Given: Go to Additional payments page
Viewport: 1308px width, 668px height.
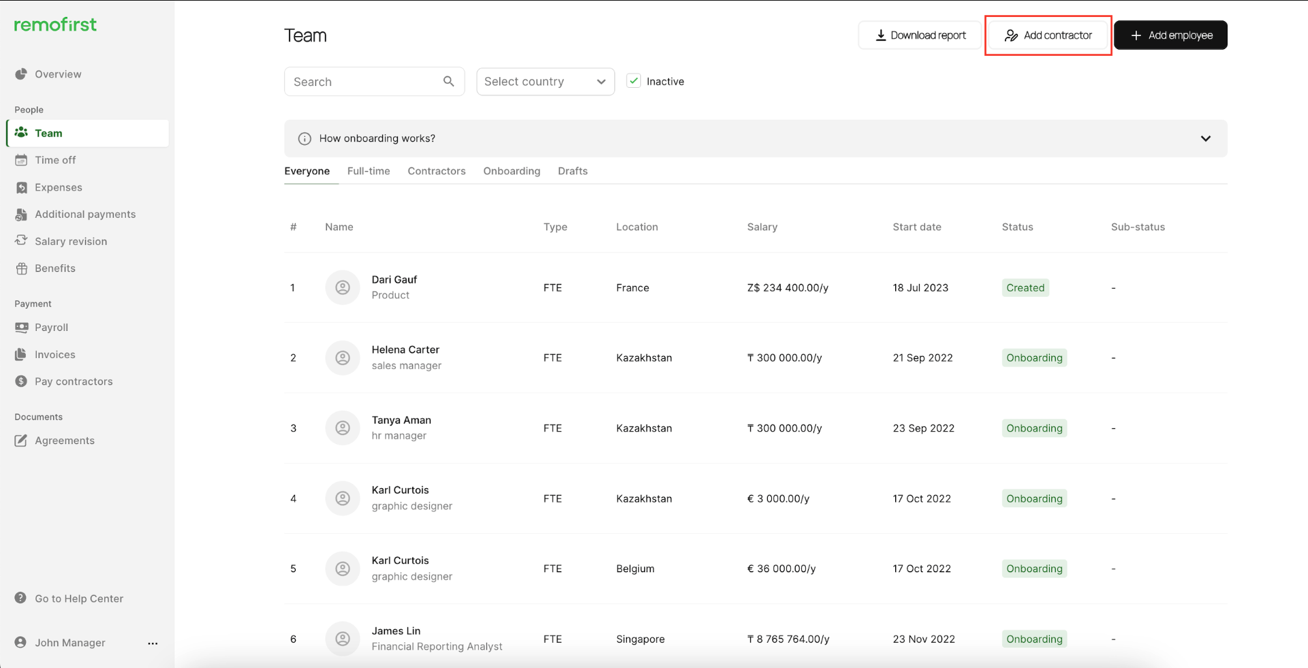Looking at the screenshot, I should tap(85, 214).
